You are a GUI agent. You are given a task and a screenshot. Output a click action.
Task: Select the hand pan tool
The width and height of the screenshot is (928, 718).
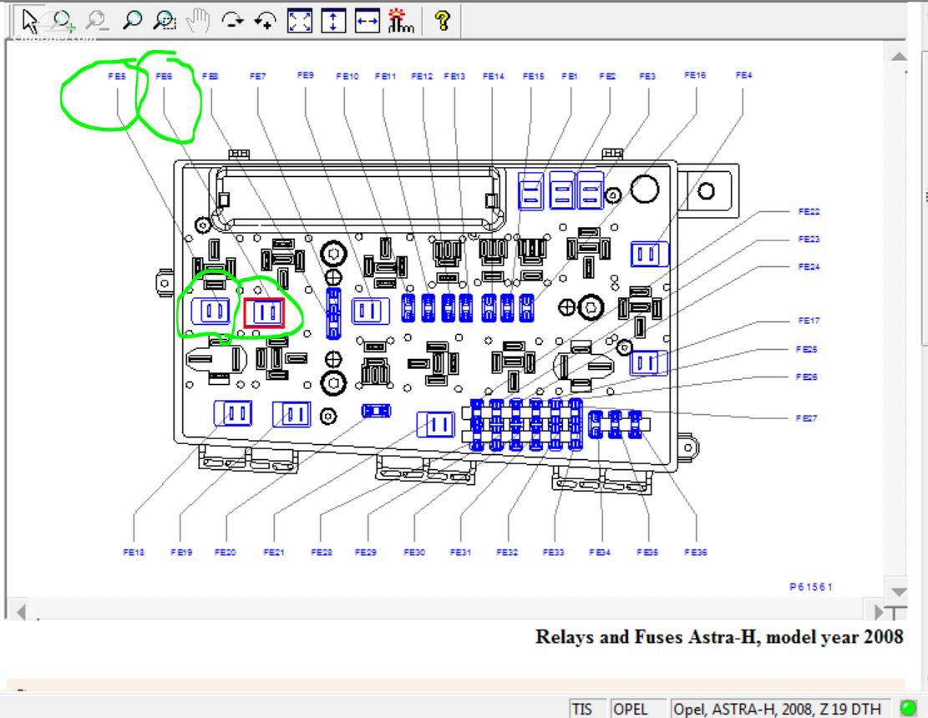[x=198, y=22]
